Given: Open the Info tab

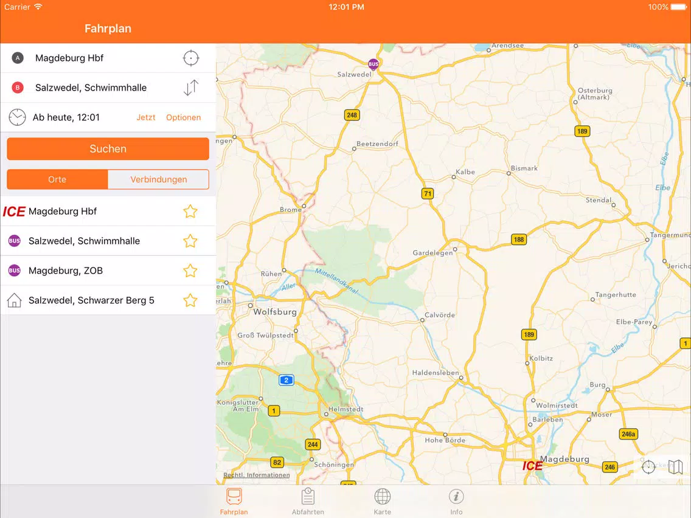Looking at the screenshot, I should click(456, 501).
